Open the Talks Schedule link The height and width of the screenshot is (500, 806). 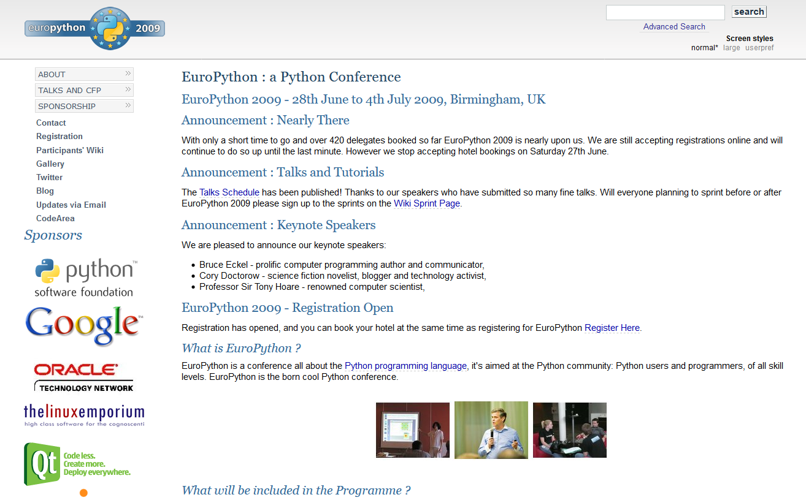[x=229, y=192]
